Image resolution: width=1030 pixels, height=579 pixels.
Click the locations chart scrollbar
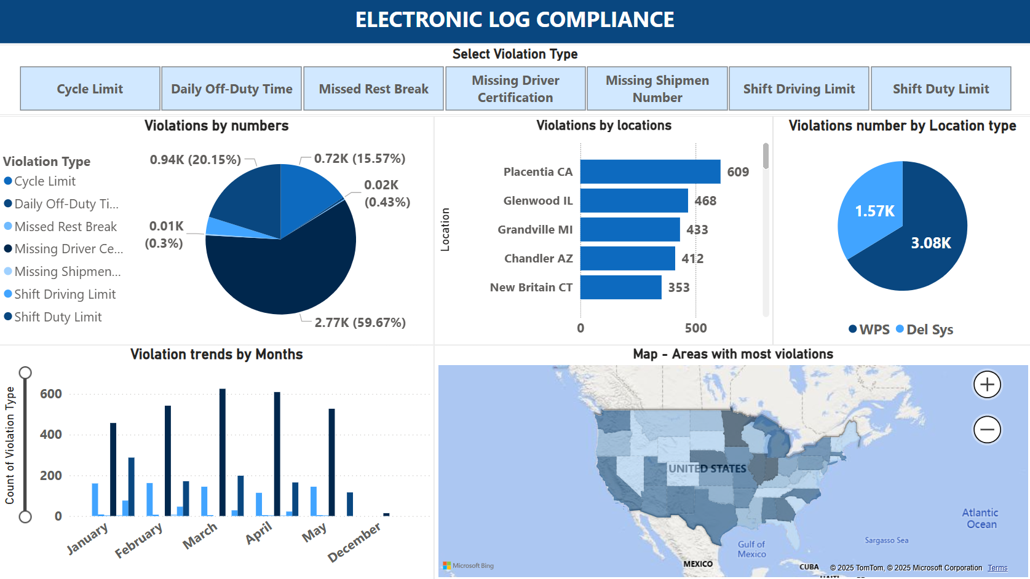click(x=766, y=156)
